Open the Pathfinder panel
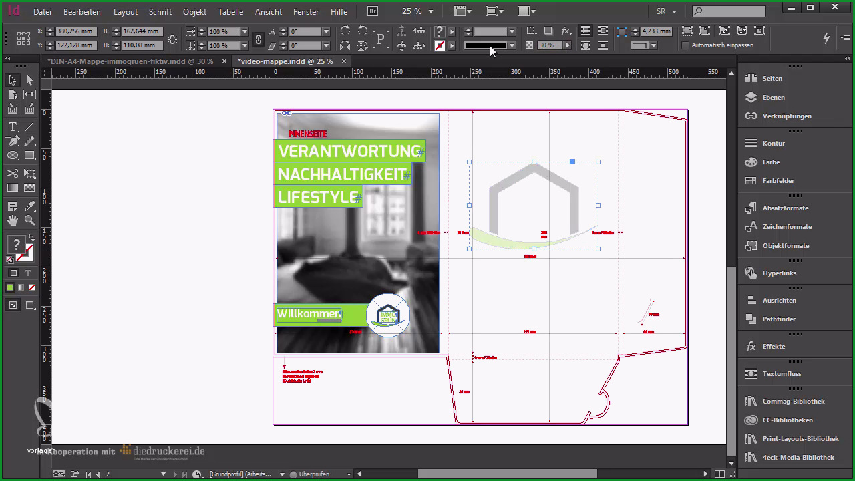This screenshot has width=855, height=481. [779, 319]
